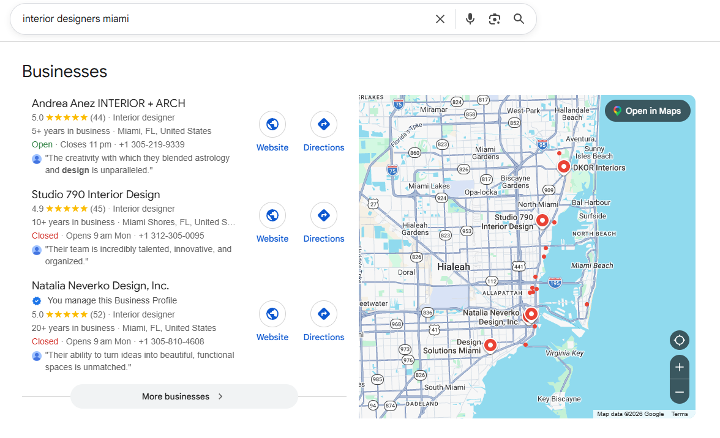Image resolution: width=720 pixels, height=438 pixels.
Task: Get Directions to Natalia Neverko Design, Inc.
Action: (x=324, y=314)
